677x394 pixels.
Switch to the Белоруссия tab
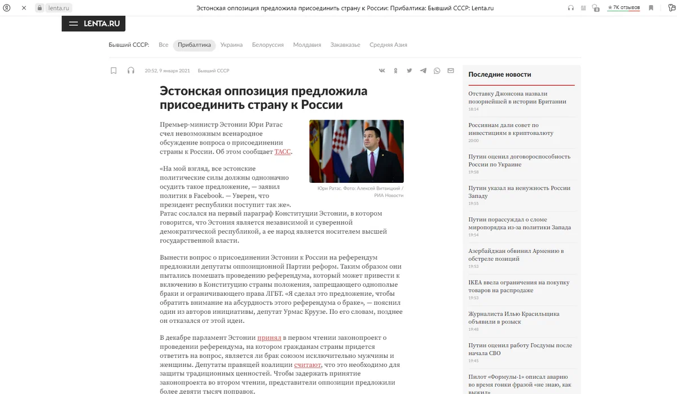268,45
